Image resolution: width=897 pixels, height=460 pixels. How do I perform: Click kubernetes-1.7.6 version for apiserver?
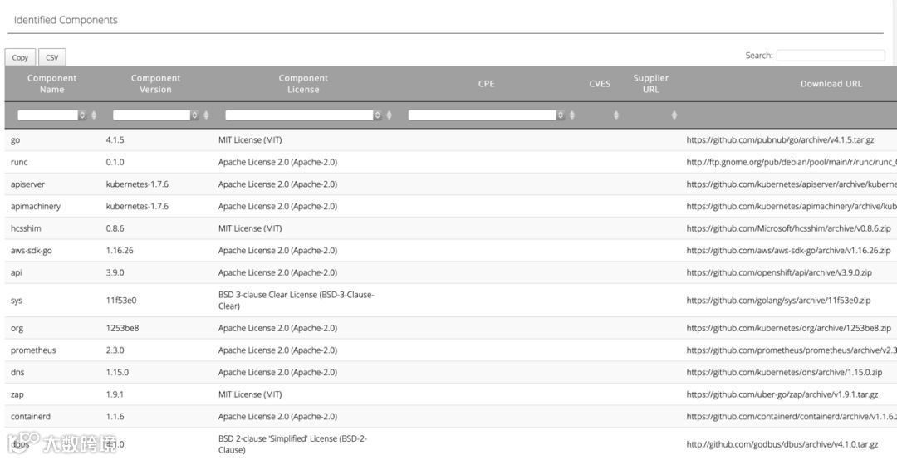[x=137, y=184]
